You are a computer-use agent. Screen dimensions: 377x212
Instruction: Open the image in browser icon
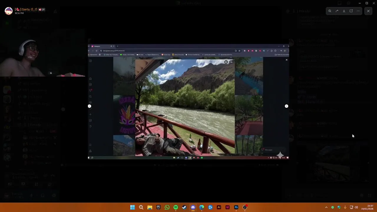pos(351,11)
